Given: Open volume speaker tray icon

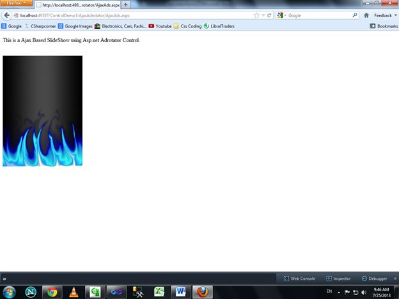Looking at the screenshot, I should tap(364, 293).
